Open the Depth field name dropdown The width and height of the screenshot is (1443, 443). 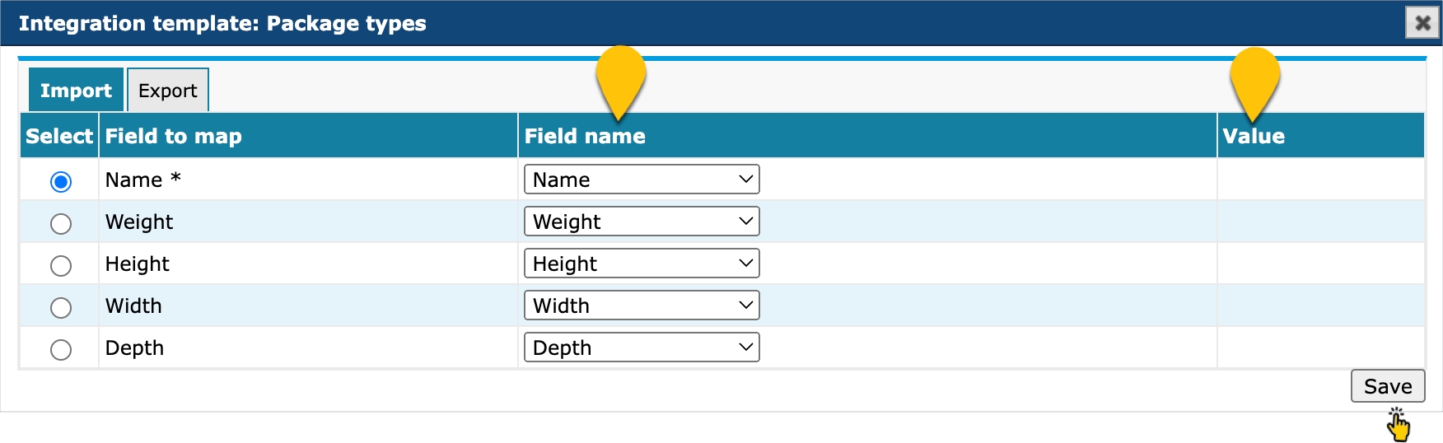[642, 347]
